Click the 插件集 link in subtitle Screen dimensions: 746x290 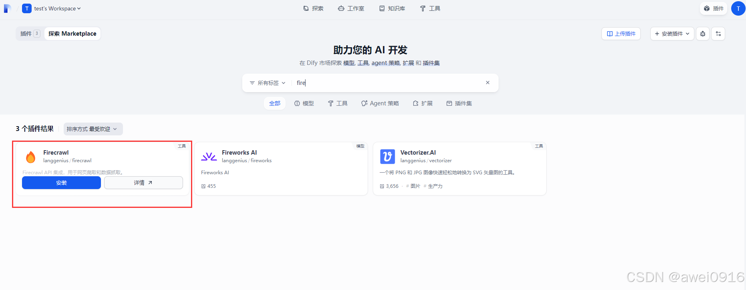[431, 63]
